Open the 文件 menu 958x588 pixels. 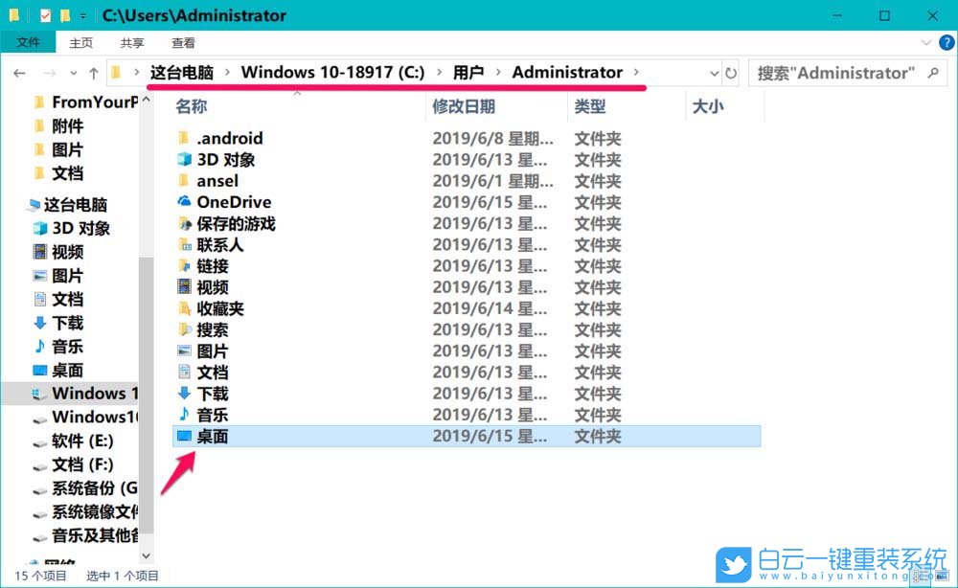(29, 42)
